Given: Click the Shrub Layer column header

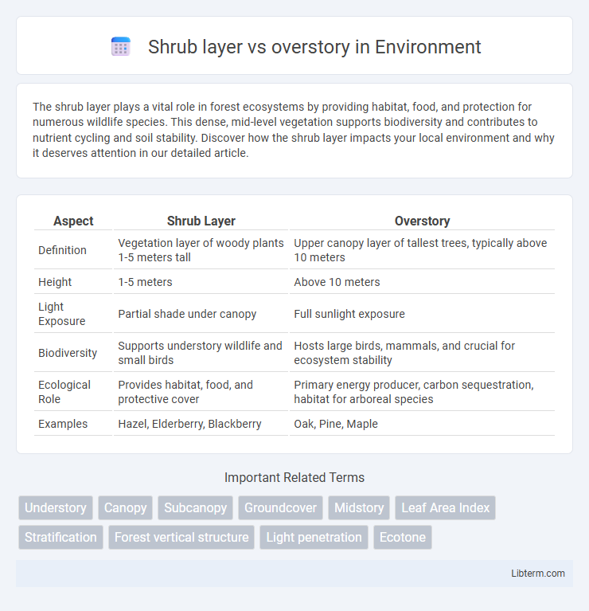Looking at the screenshot, I should pos(201,221).
